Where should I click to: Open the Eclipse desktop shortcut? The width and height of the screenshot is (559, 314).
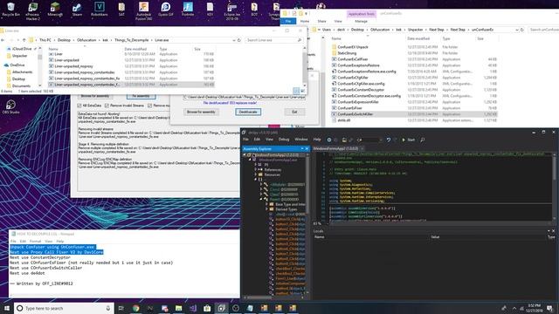(x=232, y=10)
